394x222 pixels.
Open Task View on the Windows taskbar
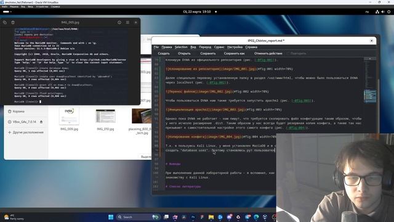point(166,217)
